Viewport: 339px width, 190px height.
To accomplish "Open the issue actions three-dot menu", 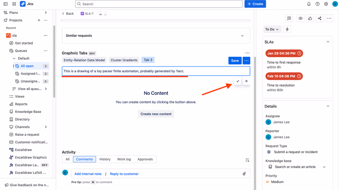I will [x=329, y=18].
